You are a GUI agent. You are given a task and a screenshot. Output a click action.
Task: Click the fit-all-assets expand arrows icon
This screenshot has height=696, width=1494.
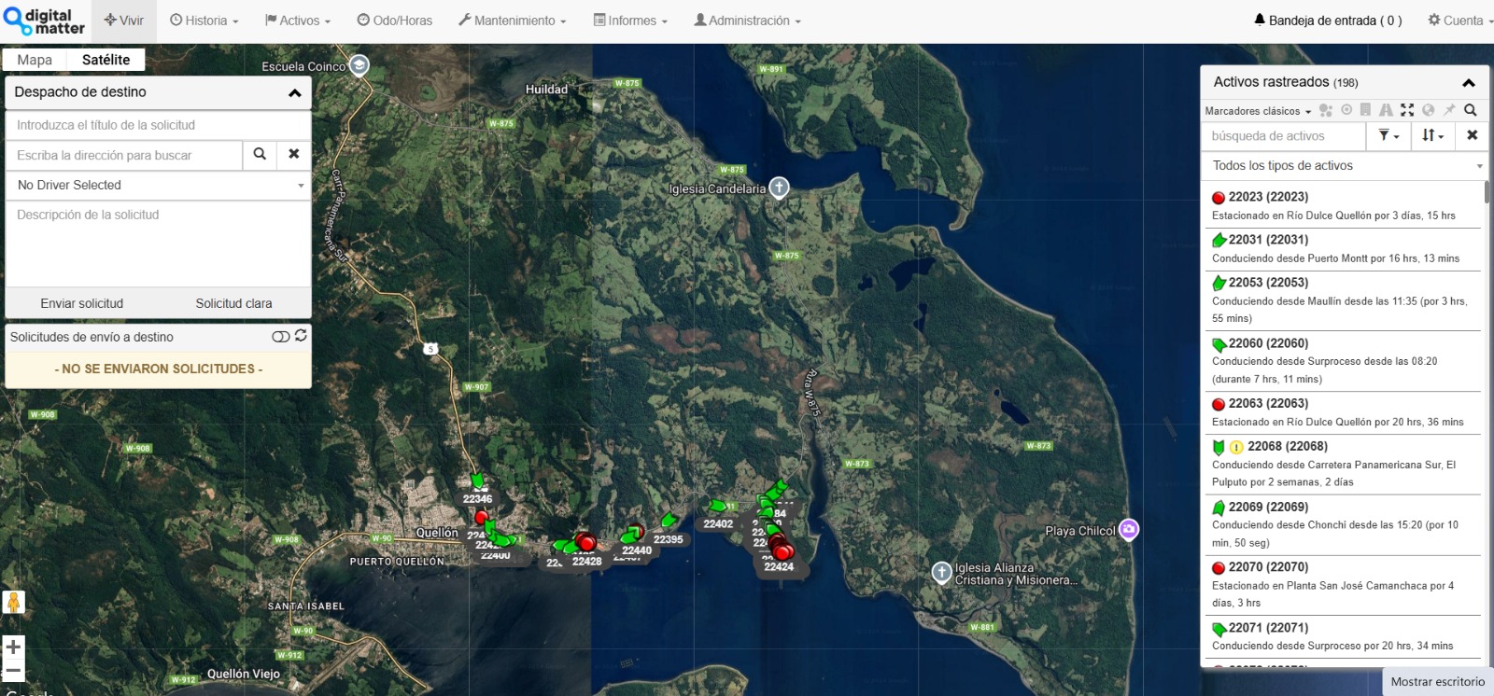1407,110
